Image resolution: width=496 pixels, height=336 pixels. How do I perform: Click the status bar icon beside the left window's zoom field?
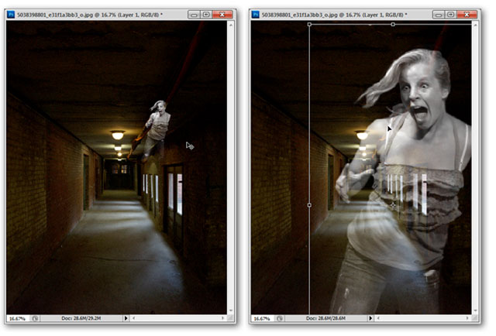pos(35,318)
